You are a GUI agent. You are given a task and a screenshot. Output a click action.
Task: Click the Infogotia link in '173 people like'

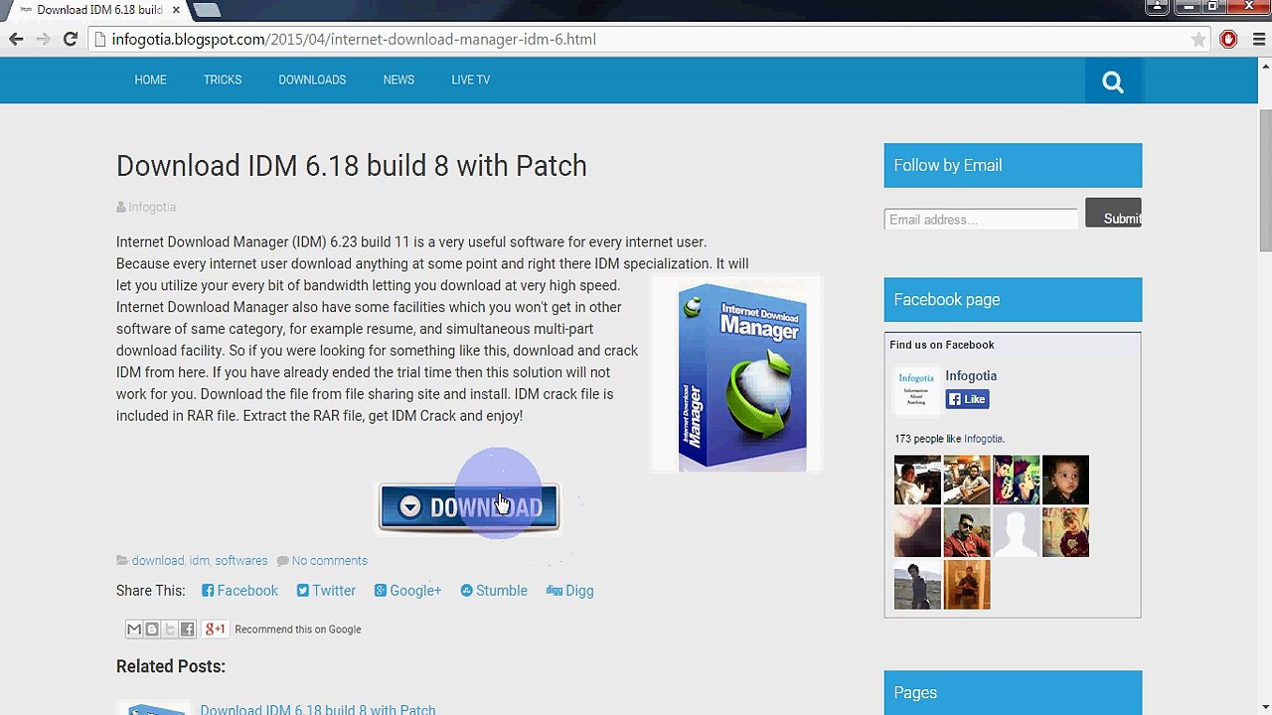pyautogui.click(x=983, y=439)
